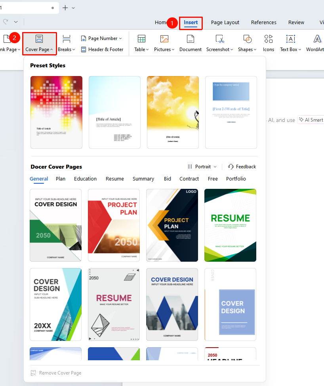Pick the dark PROJECT PLAN cover with LOGO

click(x=172, y=225)
